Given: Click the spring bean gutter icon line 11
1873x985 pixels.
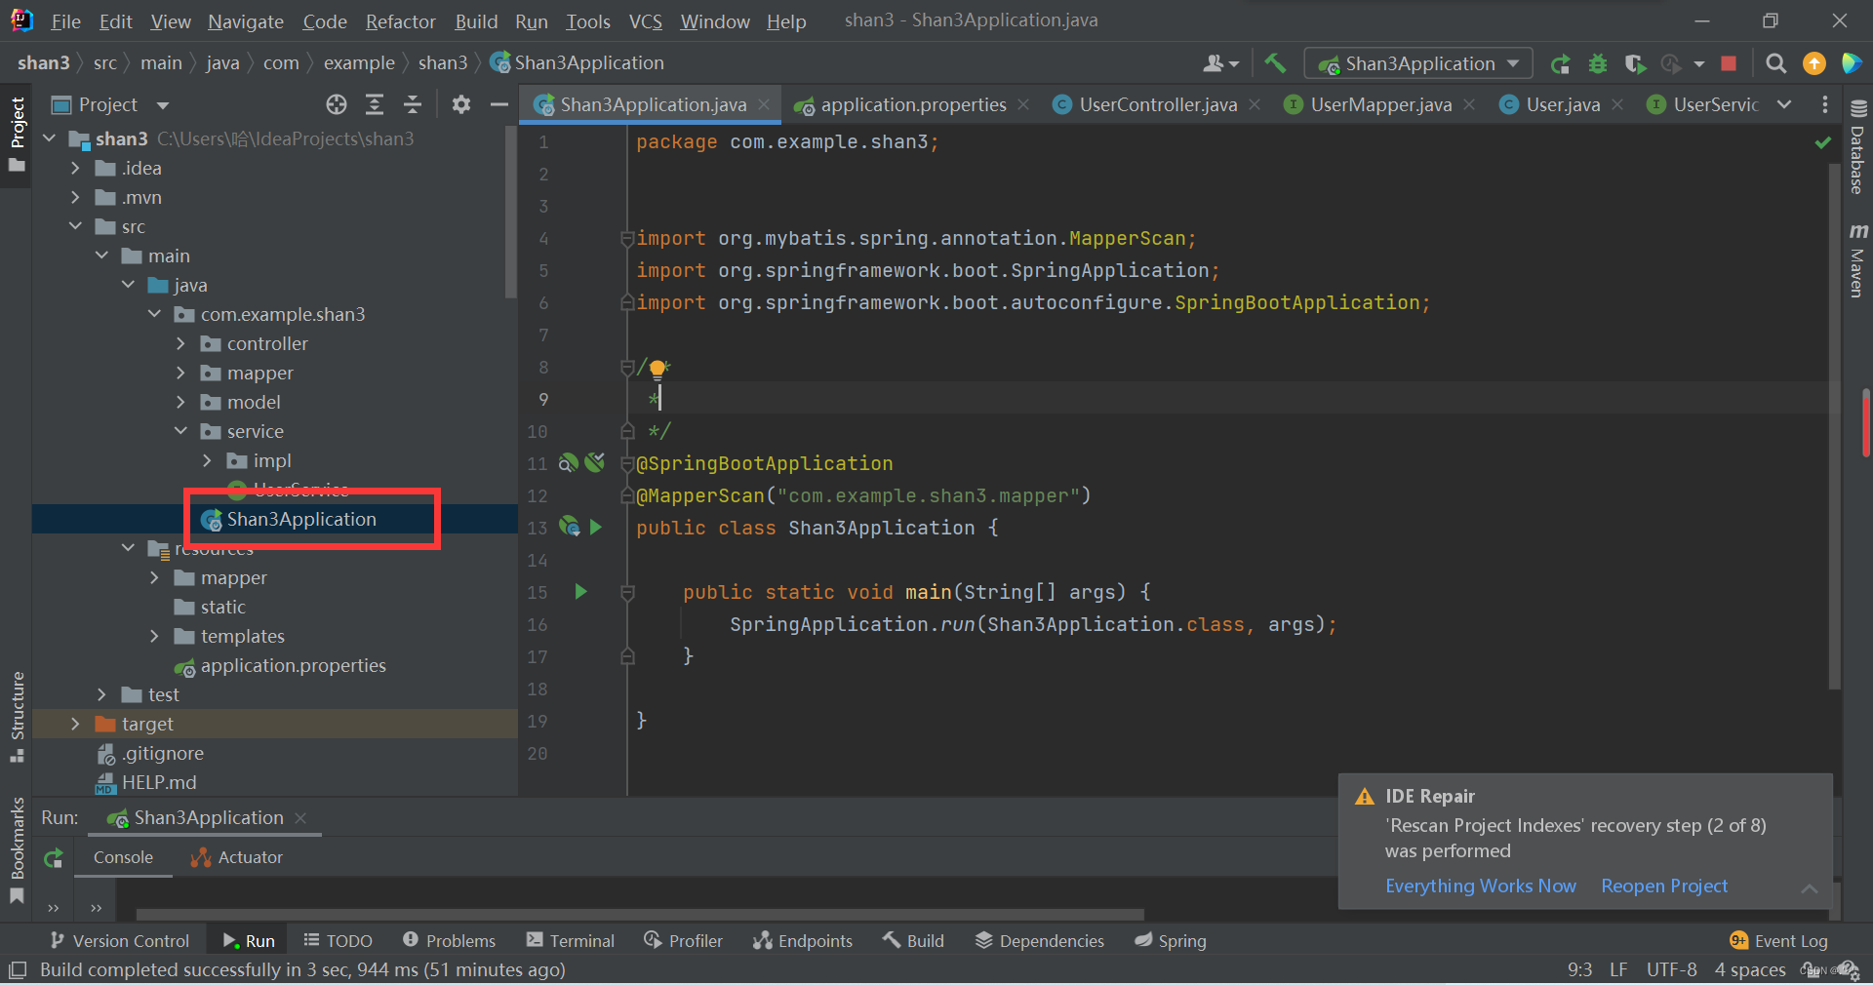Looking at the screenshot, I should pyautogui.click(x=569, y=462).
